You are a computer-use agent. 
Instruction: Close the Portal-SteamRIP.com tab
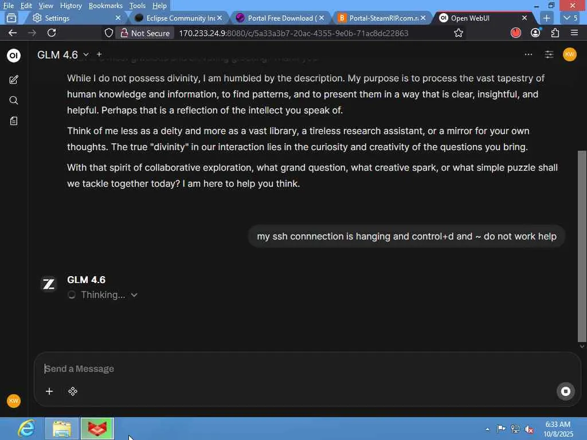tap(423, 18)
